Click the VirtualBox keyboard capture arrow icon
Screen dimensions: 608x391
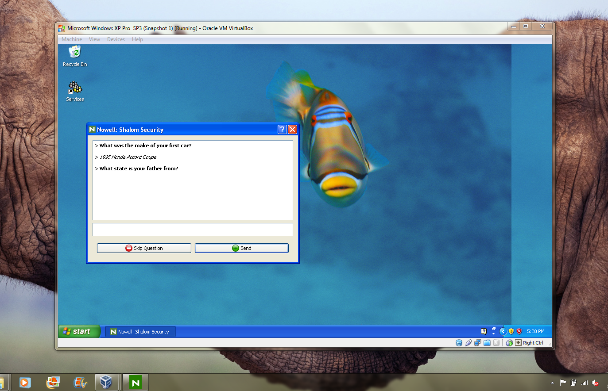[x=518, y=343]
